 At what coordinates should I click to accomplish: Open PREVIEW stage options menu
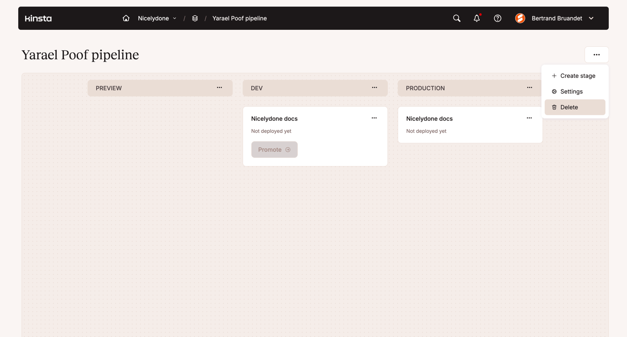[x=219, y=88]
